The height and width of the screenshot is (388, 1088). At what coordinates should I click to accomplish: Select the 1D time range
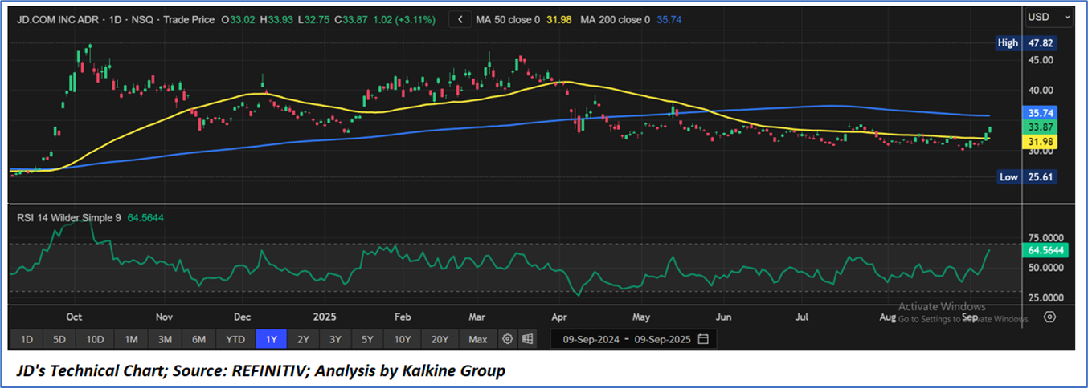click(x=26, y=339)
